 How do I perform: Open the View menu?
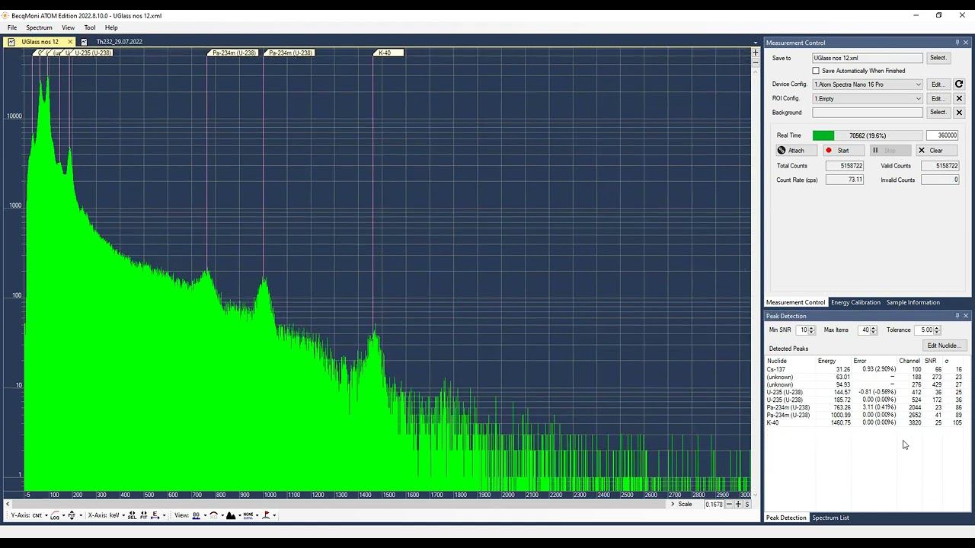coord(68,27)
